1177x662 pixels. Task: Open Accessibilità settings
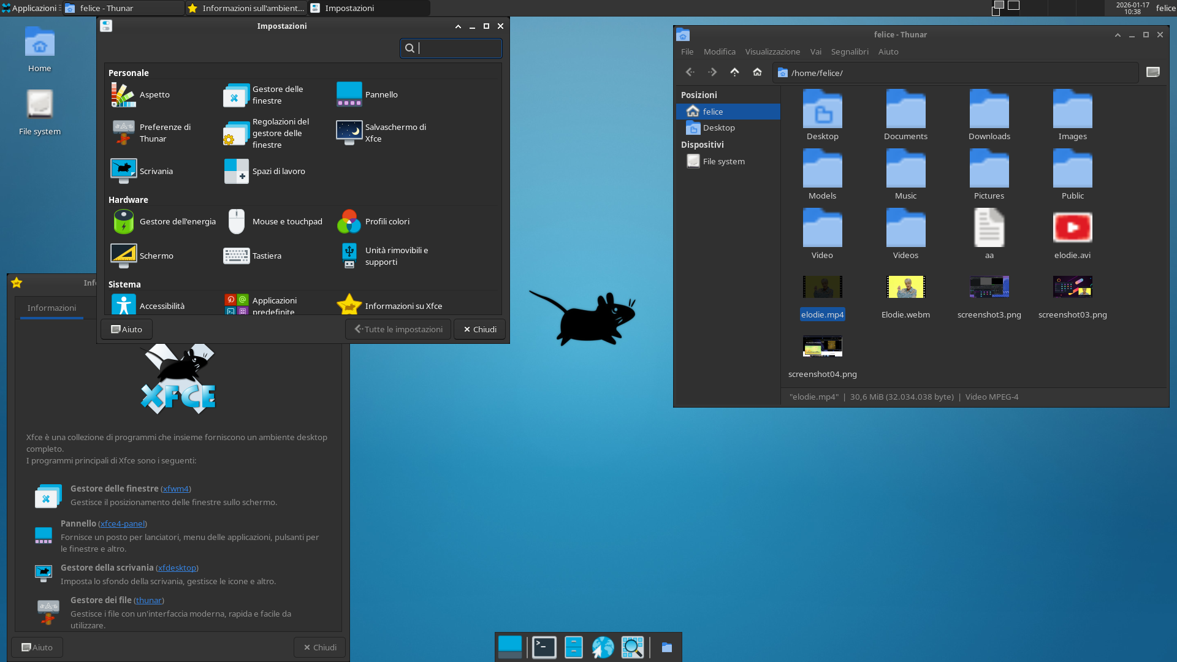pos(148,305)
